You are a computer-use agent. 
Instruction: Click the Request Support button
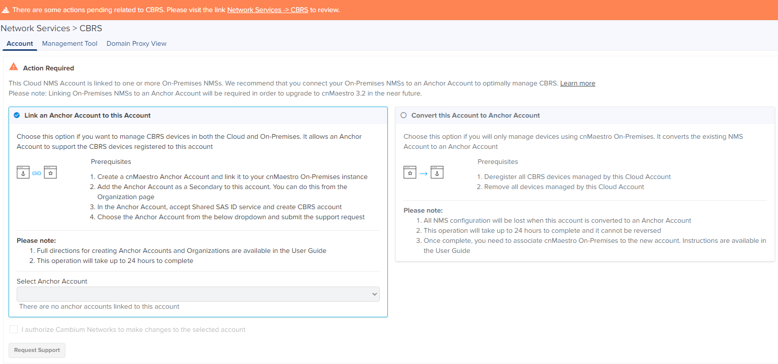pyautogui.click(x=37, y=350)
